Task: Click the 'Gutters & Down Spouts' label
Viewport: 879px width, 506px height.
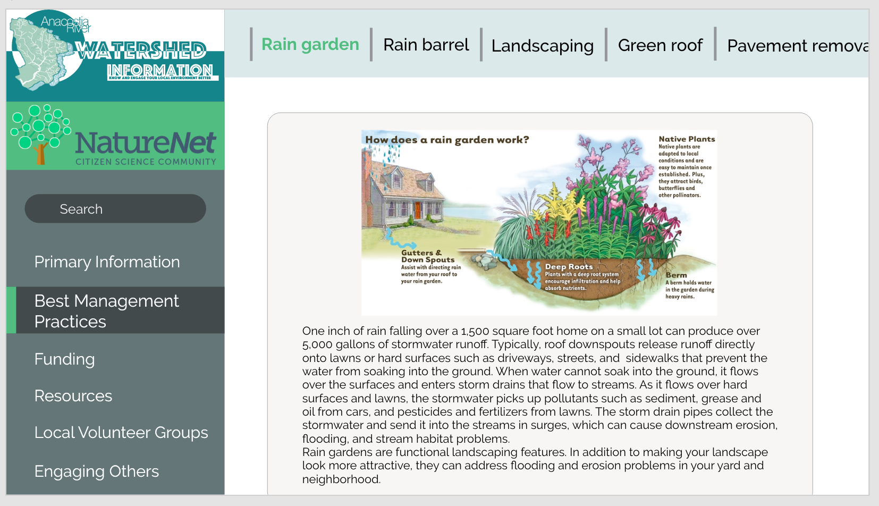Action: (x=428, y=256)
